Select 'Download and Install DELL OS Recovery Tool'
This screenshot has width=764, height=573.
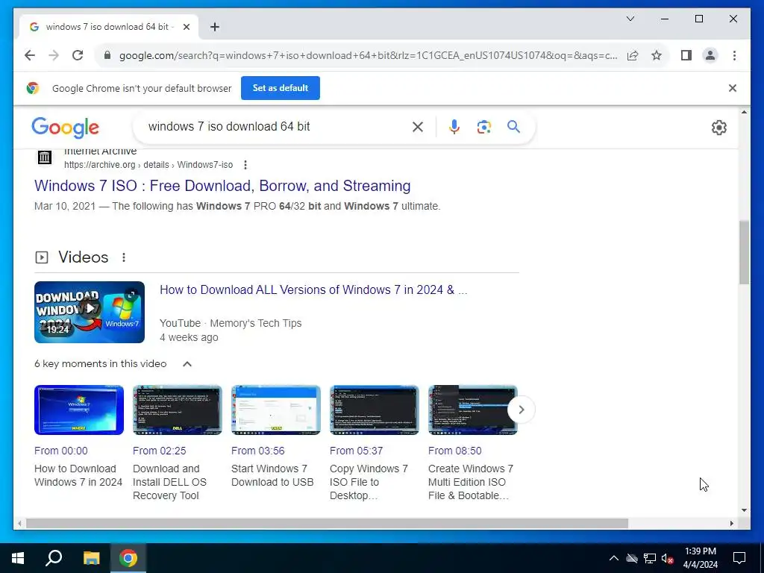coord(169,483)
